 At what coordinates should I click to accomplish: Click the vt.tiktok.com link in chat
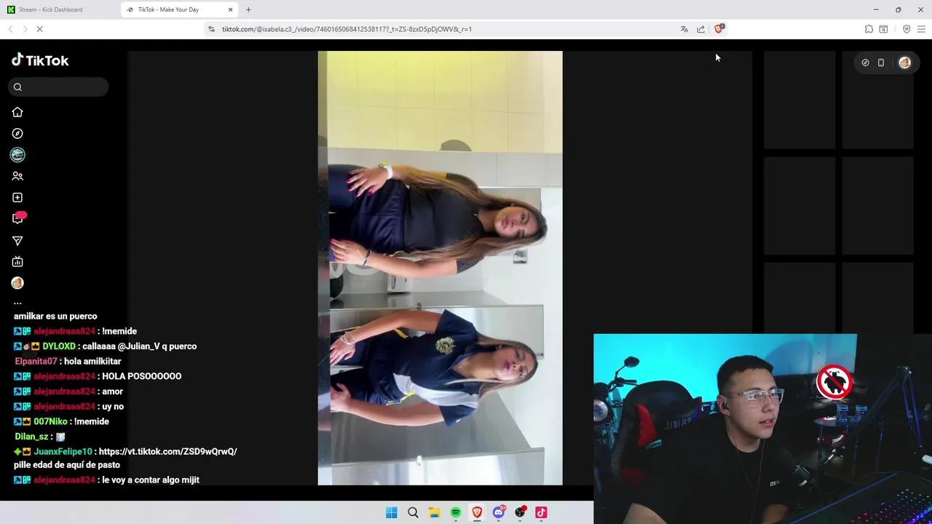(168, 451)
